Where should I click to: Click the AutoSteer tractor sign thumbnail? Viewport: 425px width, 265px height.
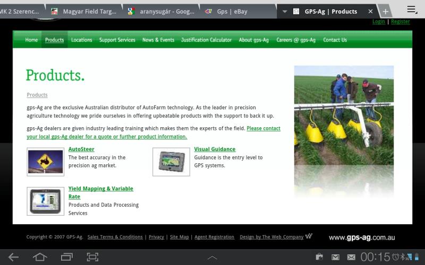pyautogui.click(x=46, y=162)
